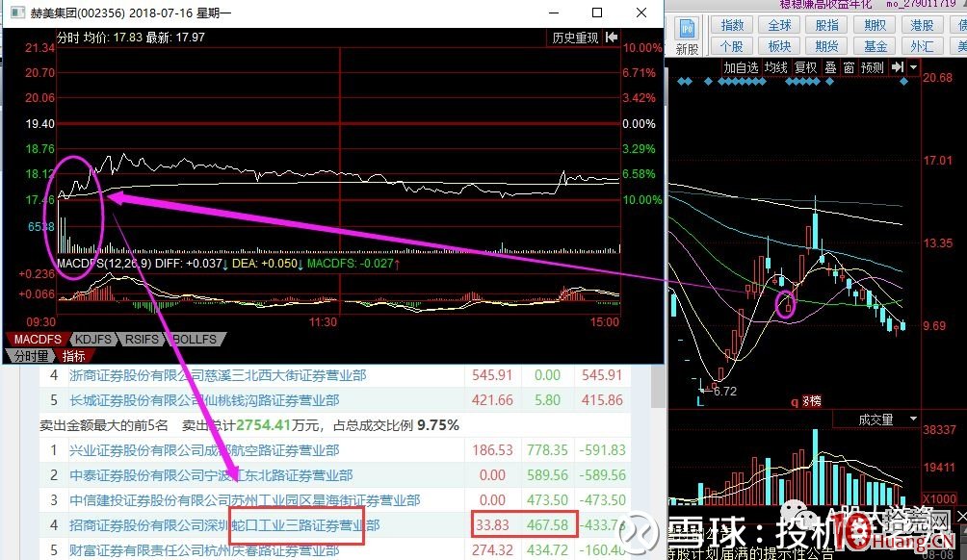The image size is (967, 560).
Task: Open the dropdown arrow at chart toolbar end
Action: click(x=913, y=66)
